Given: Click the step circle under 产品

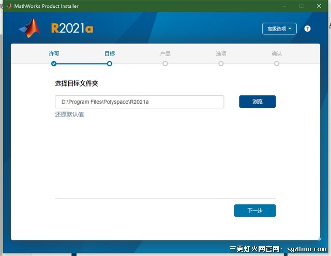Looking at the screenshot, I should (165, 64).
